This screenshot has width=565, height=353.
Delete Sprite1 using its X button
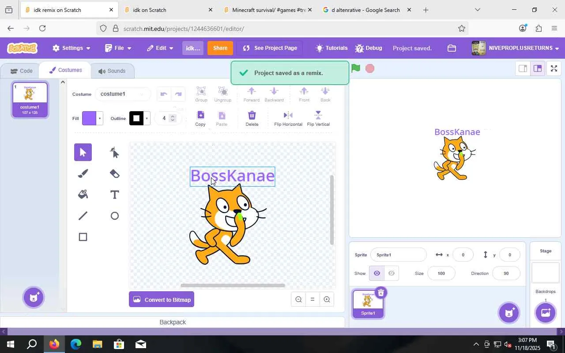click(380, 293)
